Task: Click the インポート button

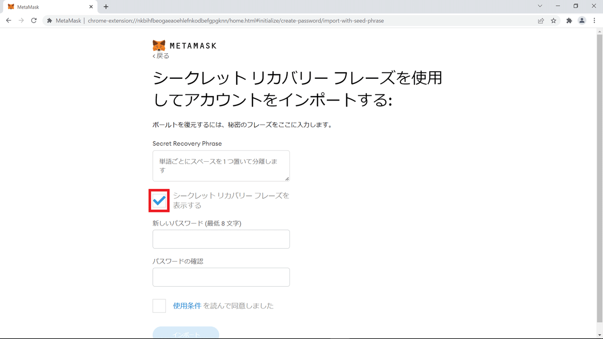Action: click(x=186, y=333)
